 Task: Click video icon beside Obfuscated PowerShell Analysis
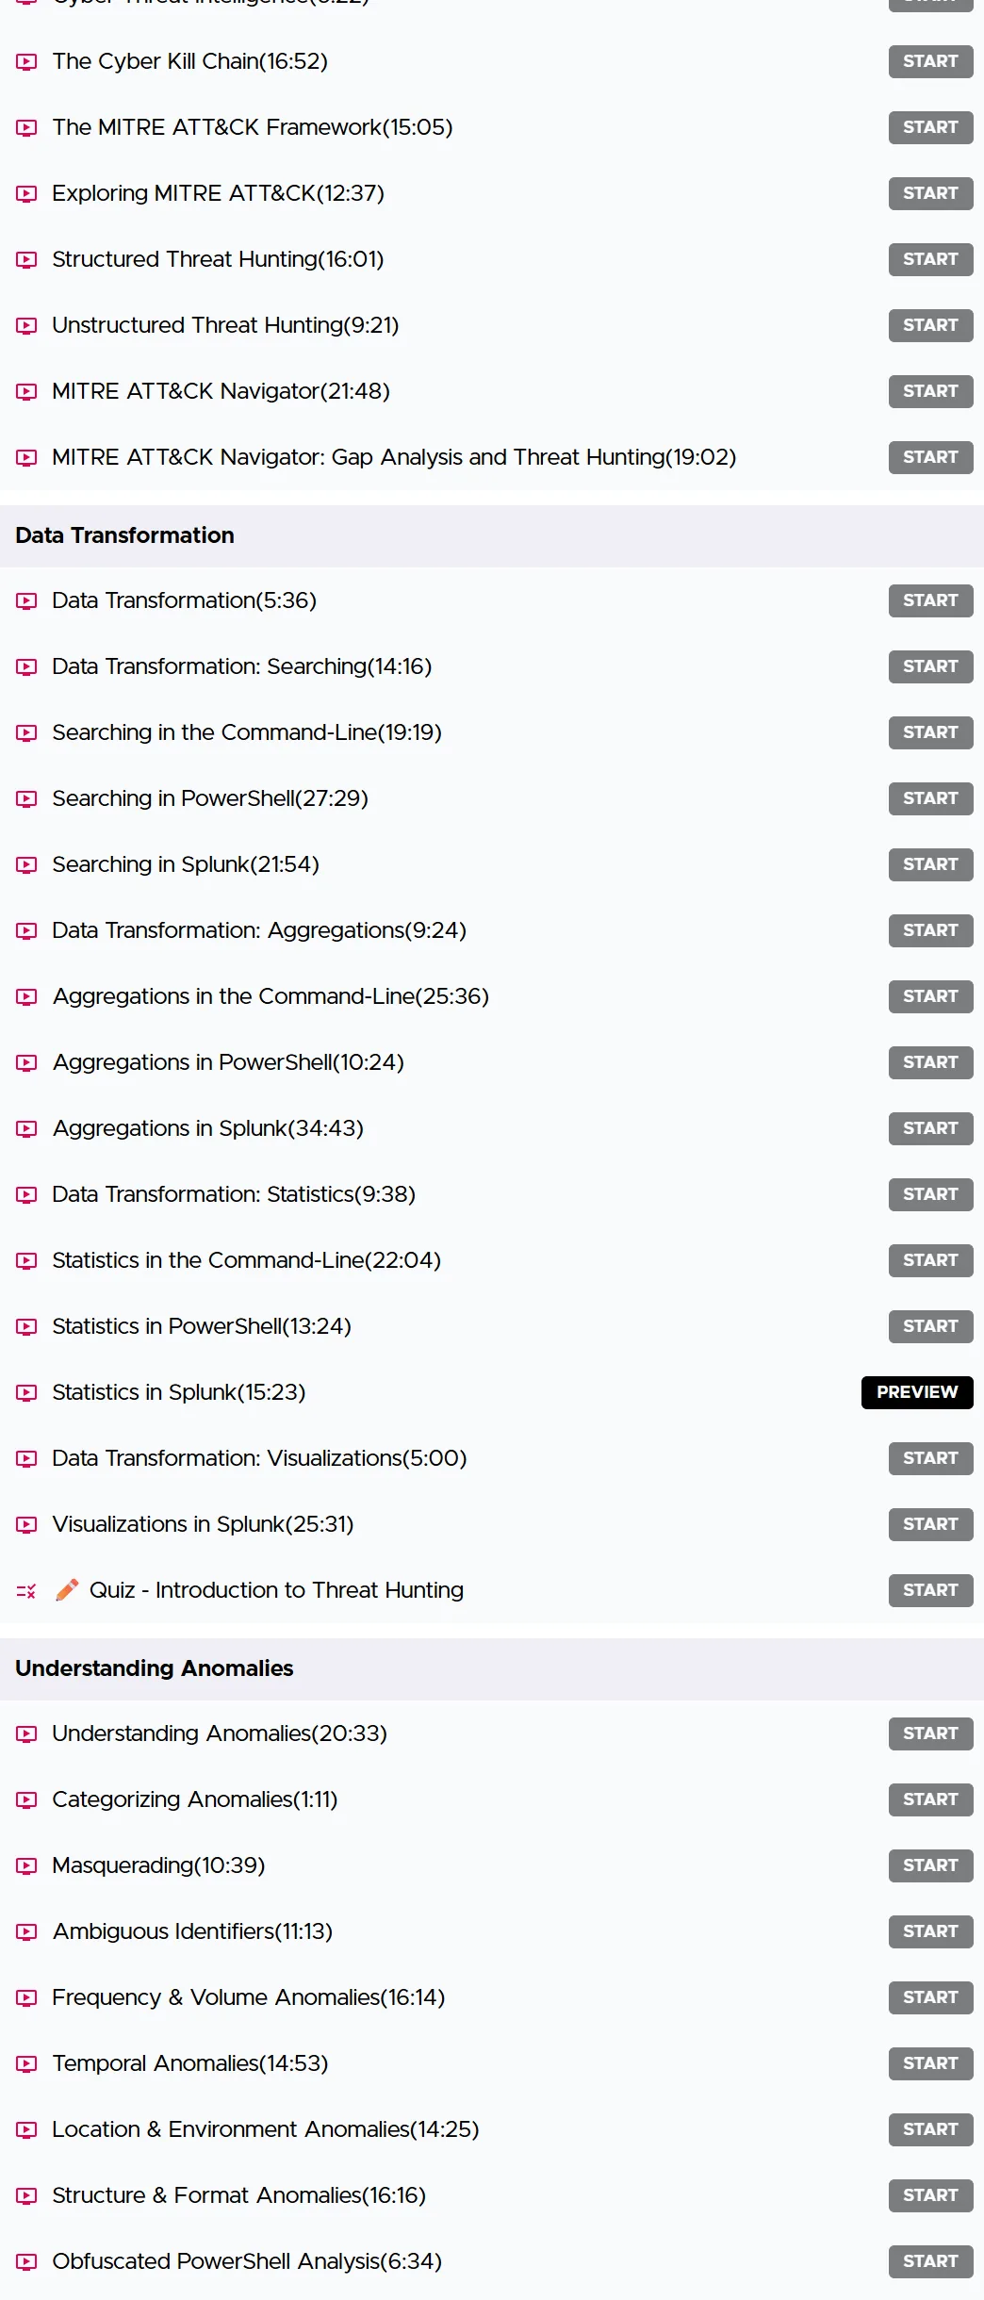click(26, 2262)
